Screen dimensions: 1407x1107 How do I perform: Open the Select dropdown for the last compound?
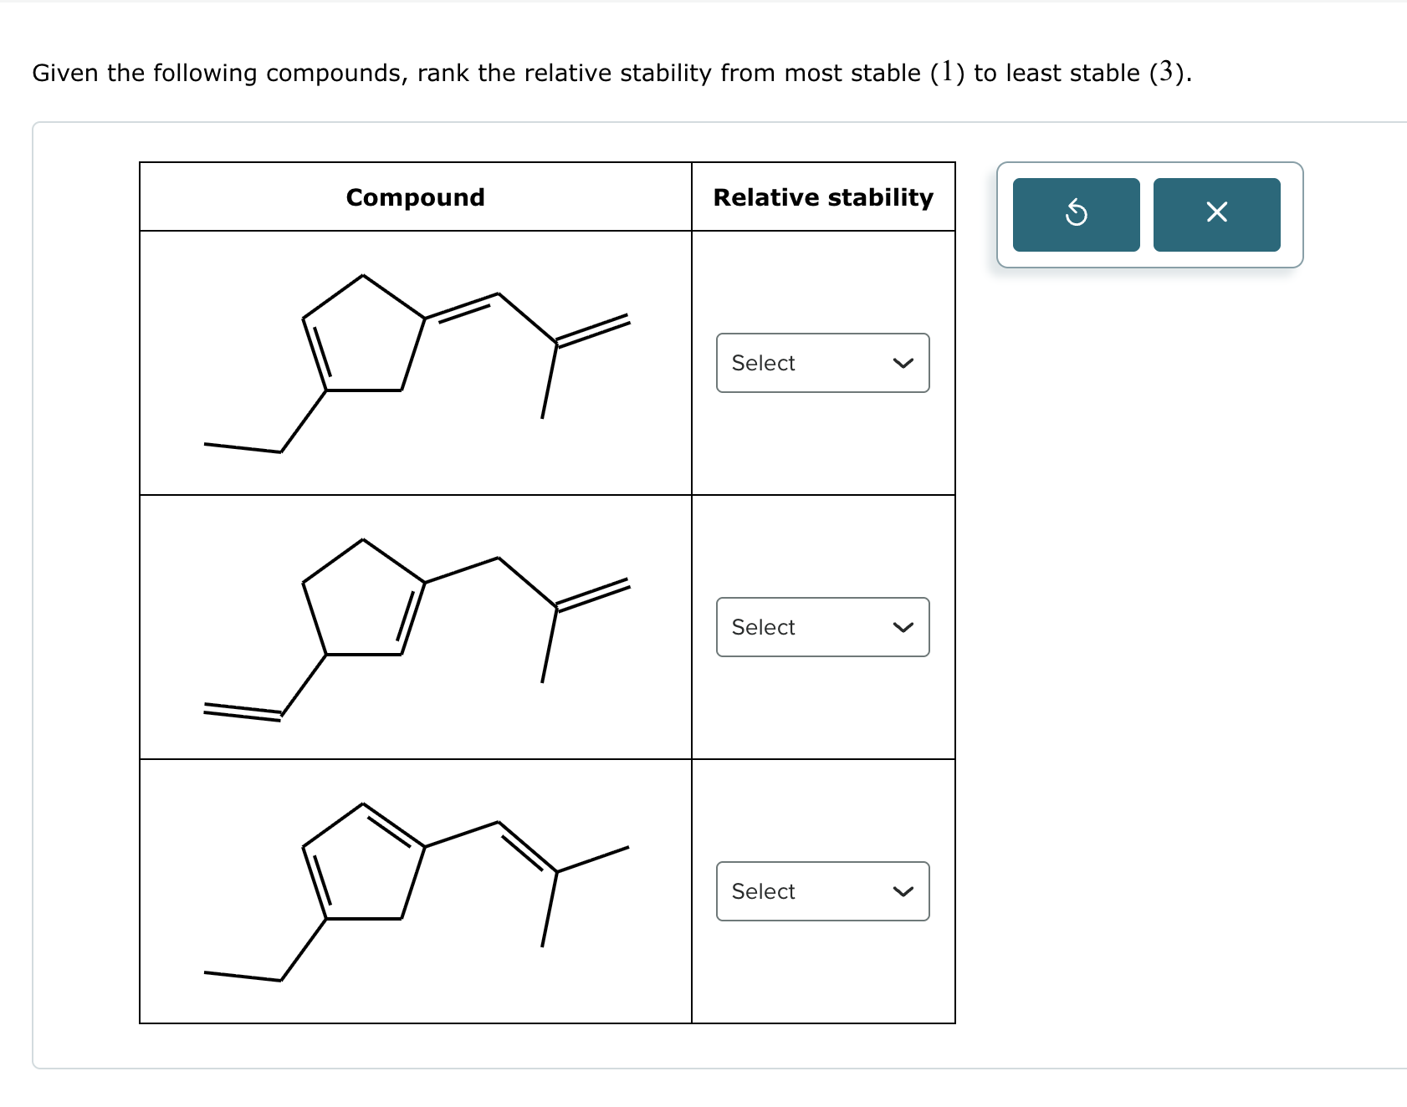822,891
